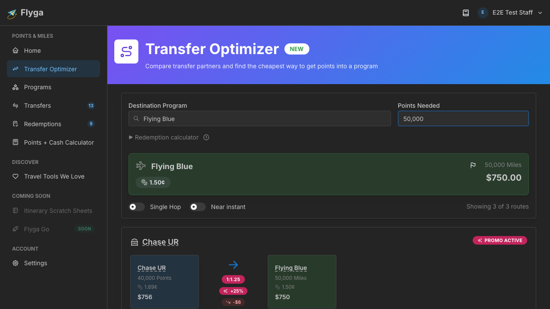Screen dimensions: 550x309
Task: Click the $750 value in destination card
Action: pyautogui.click(x=282, y=297)
